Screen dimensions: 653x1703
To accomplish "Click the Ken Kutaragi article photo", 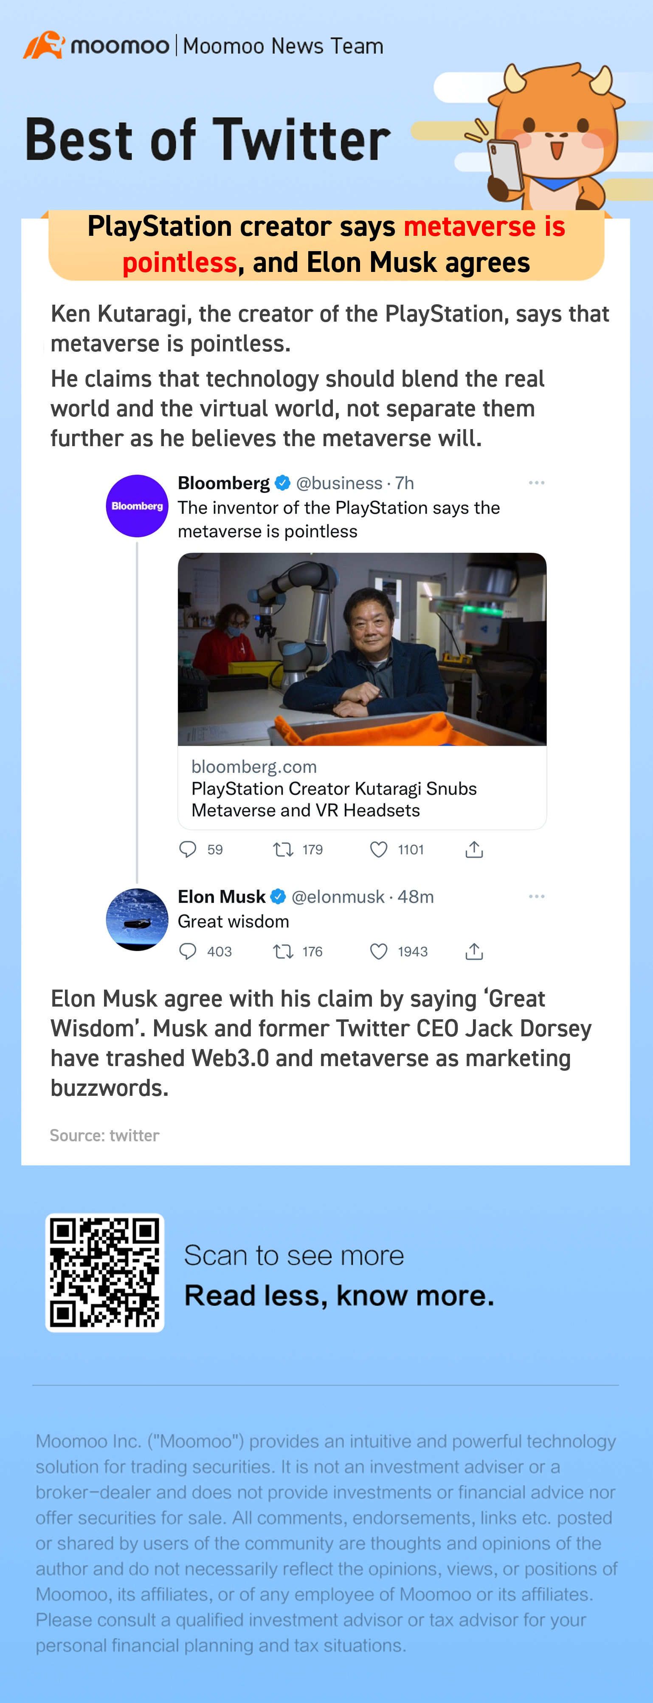I will coord(362,649).
